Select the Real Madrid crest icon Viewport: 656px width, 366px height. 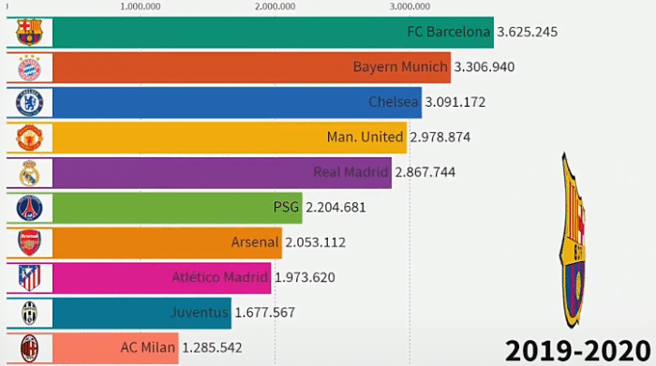29,173
